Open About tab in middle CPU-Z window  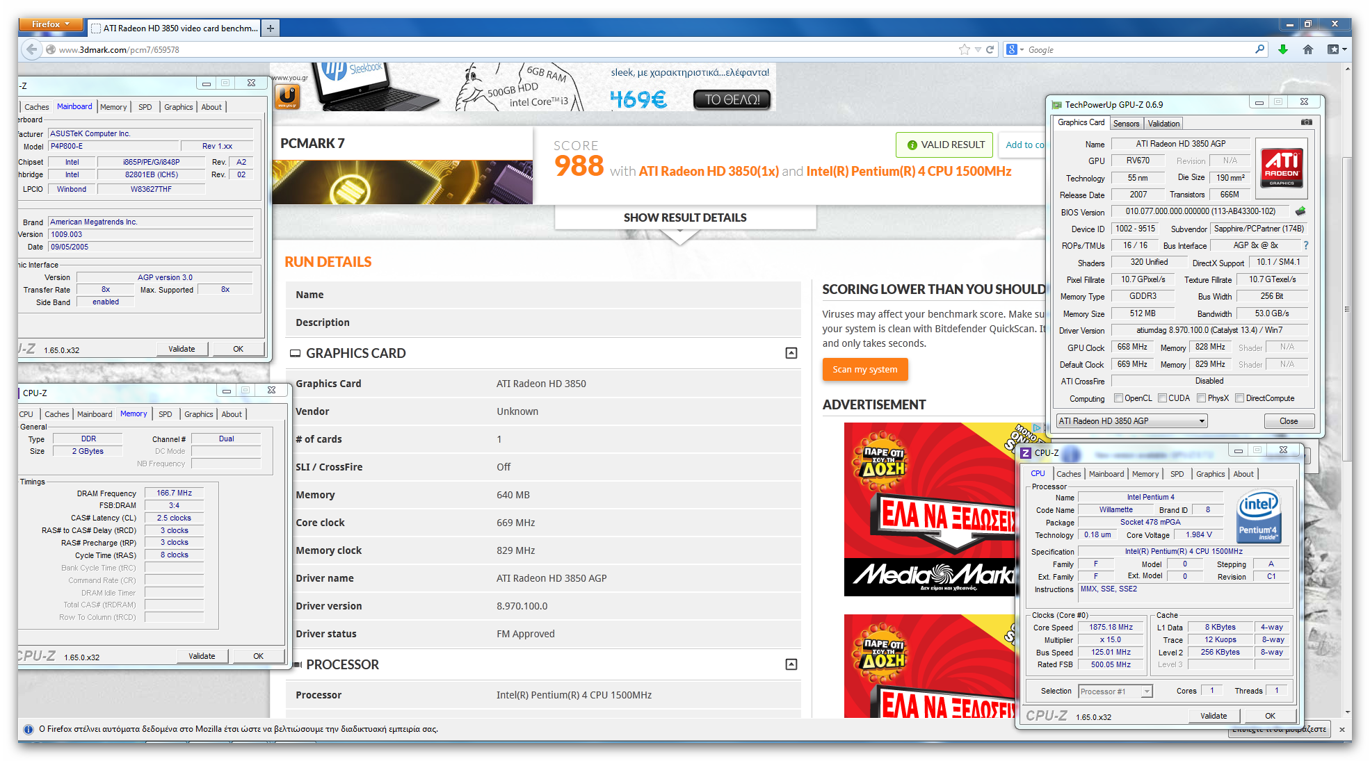232,414
